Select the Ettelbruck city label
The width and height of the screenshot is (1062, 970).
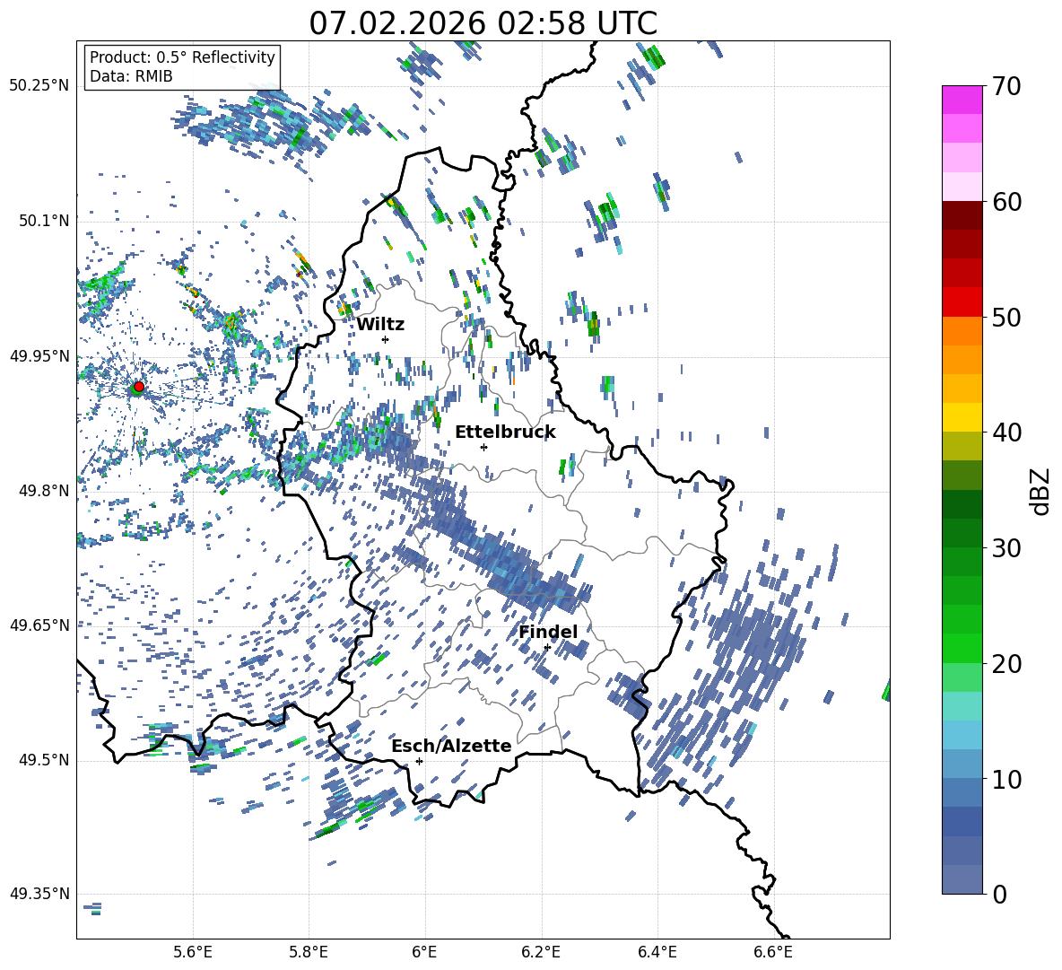[505, 432]
